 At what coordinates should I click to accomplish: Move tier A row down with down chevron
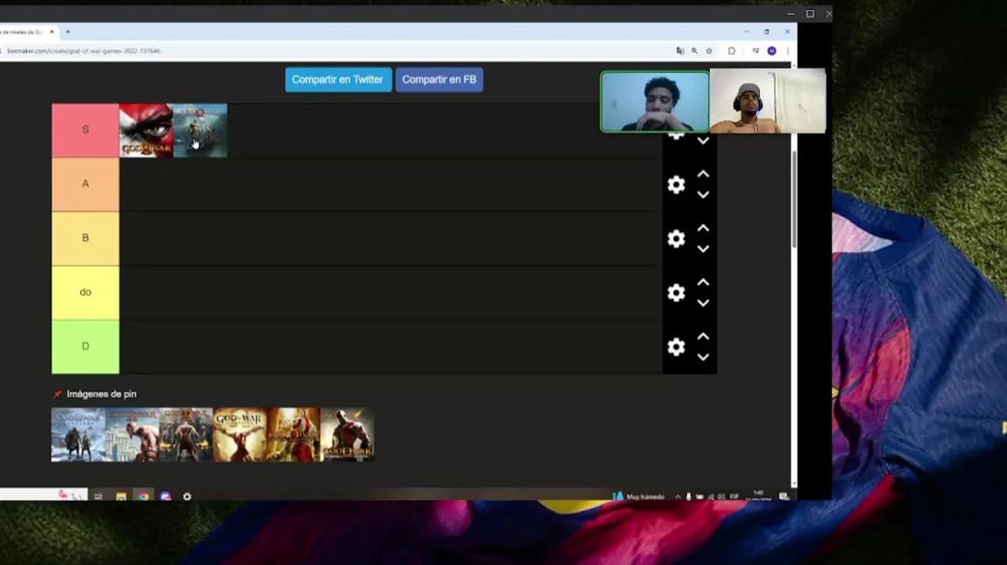[x=703, y=195]
